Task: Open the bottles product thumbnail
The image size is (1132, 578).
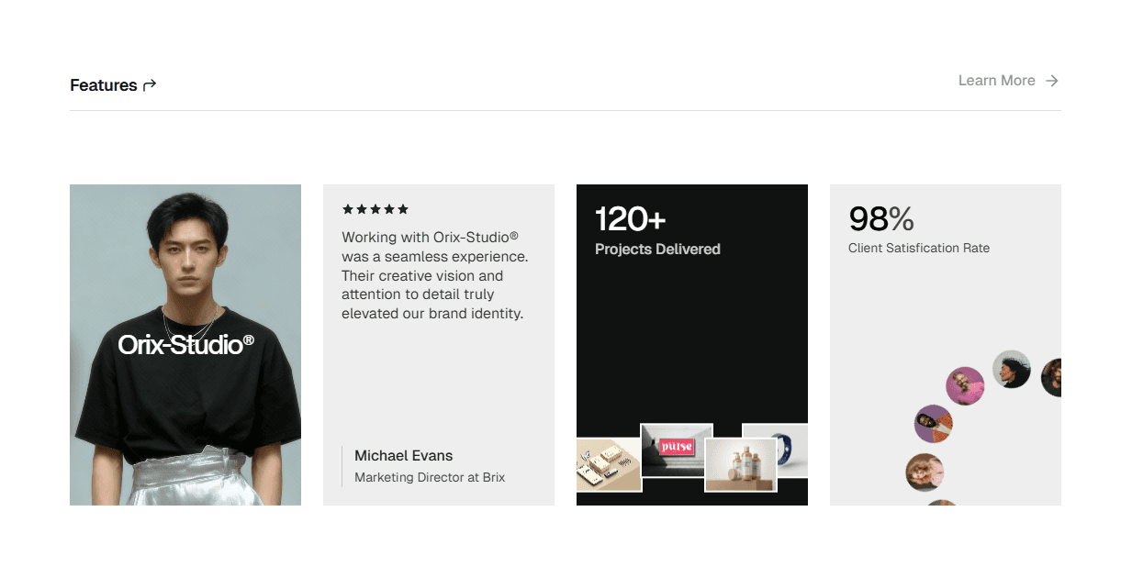Action: click(x=741, y=464)
